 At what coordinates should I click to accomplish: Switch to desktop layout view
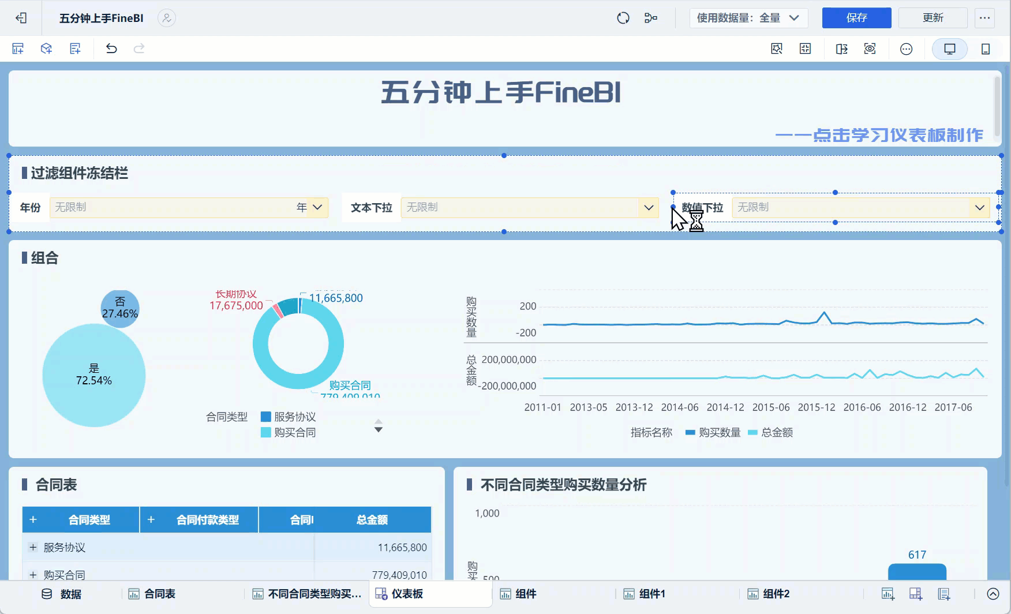[949, 49]
